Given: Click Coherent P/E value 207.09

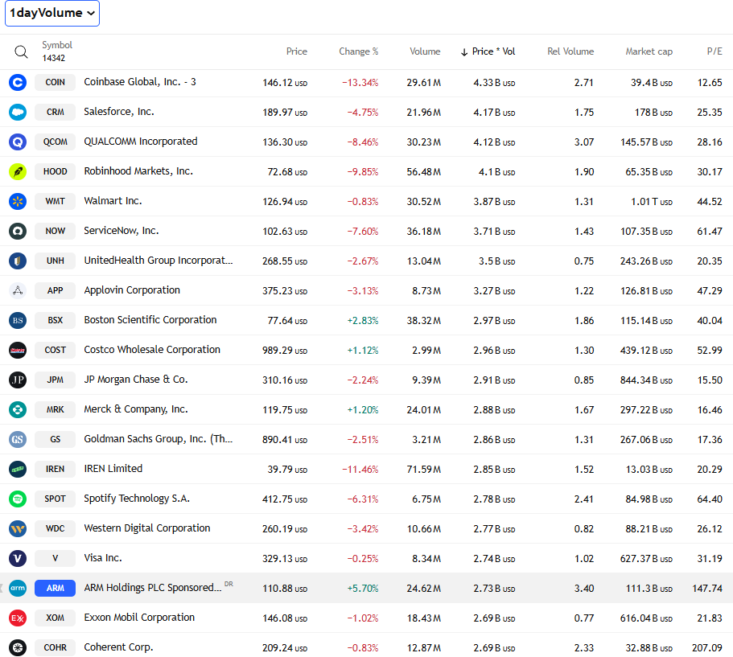Looking at the screenshot, I should pos(706,648).
